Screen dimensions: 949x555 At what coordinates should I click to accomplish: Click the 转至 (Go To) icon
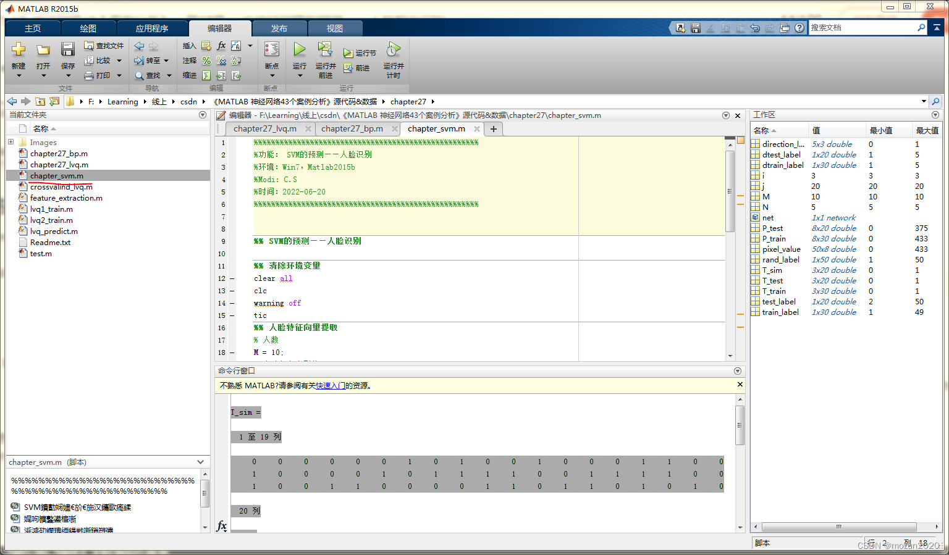139,61
